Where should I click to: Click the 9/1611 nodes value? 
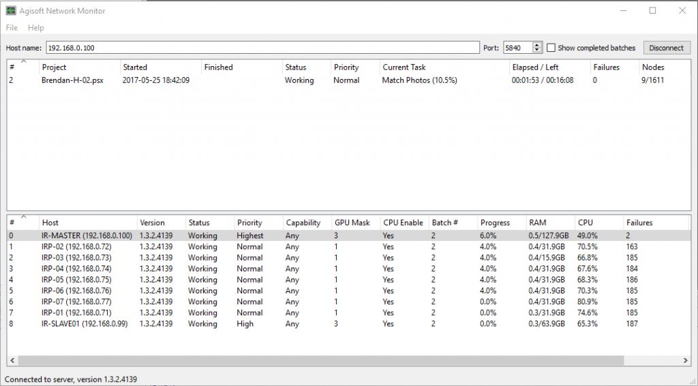[652, 80]
